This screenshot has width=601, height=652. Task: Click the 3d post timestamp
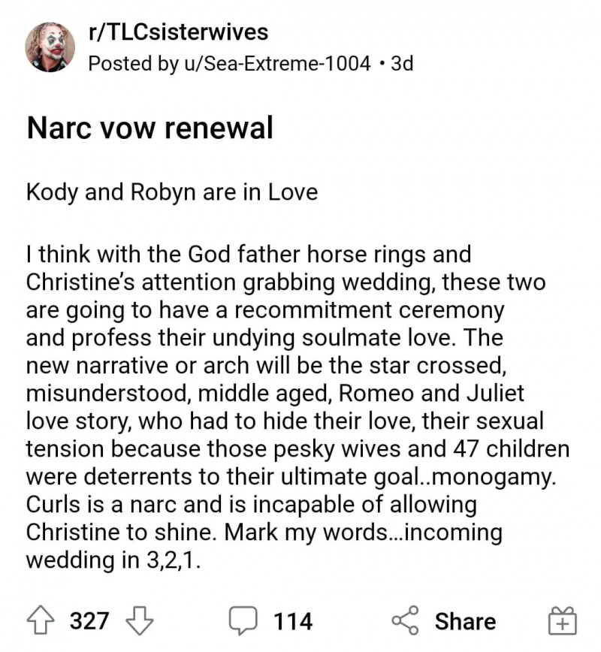click(x=402, y=63)
